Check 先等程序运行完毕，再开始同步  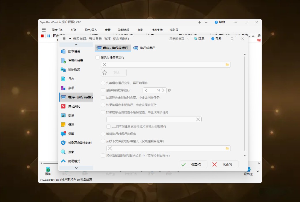[103, 83]
